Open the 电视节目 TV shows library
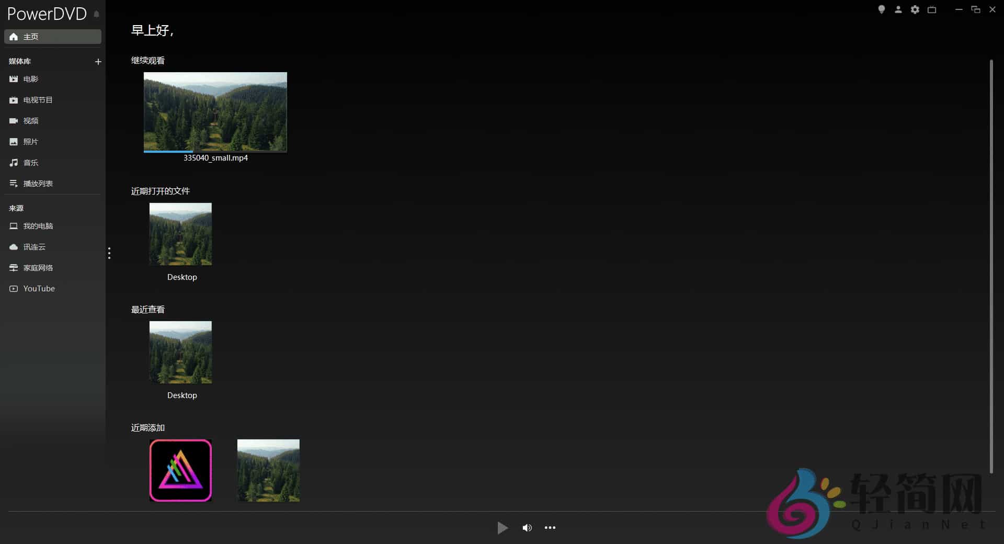 pos(38,100)
